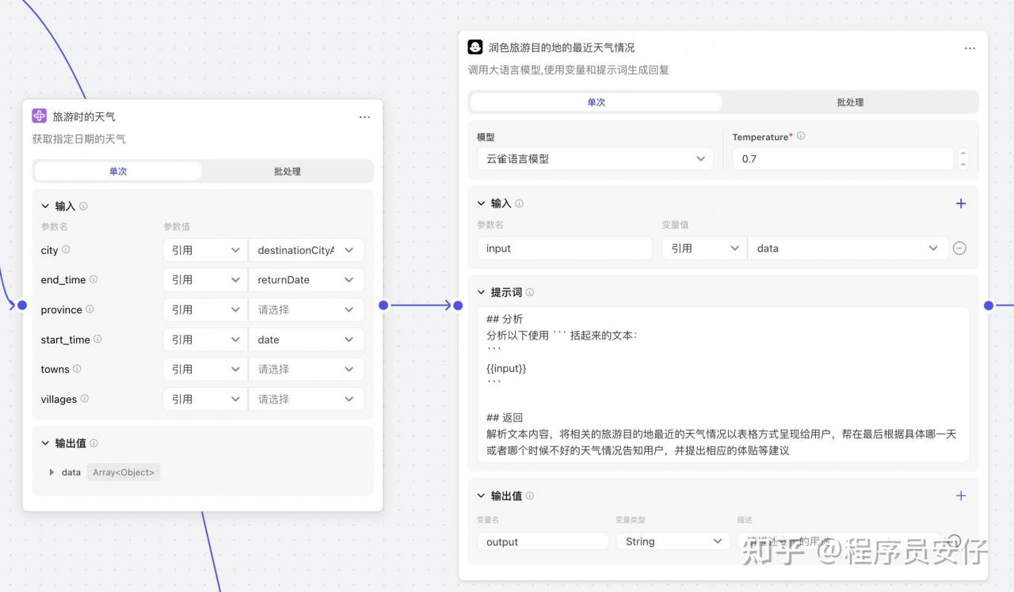Collapse 输出值 section in LLM node
Viewport: 1014px width, 592px height.
coord(481,495)
